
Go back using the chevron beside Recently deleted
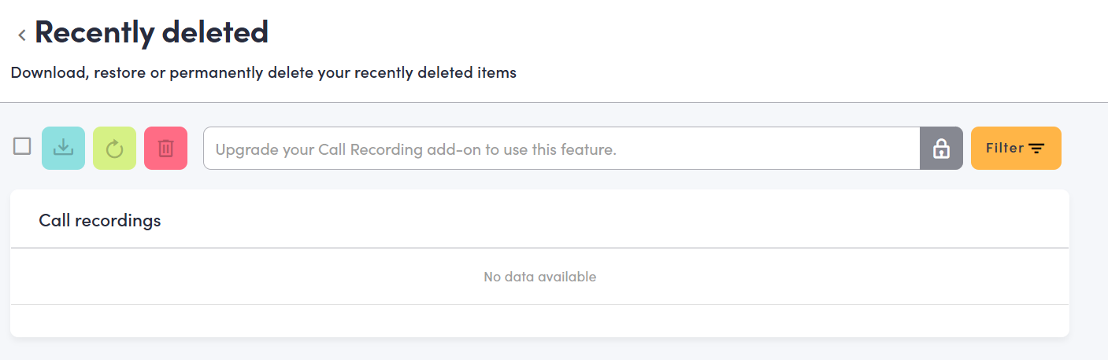point(22,35)
